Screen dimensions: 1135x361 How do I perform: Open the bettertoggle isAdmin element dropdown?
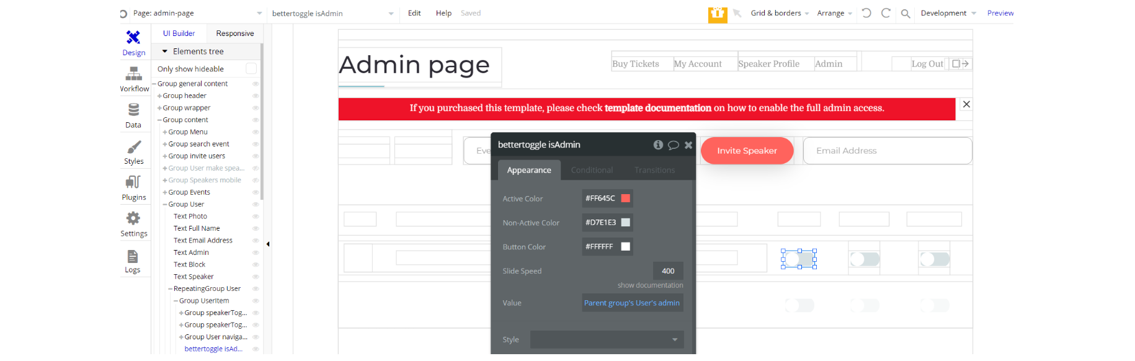pos(333,14)
